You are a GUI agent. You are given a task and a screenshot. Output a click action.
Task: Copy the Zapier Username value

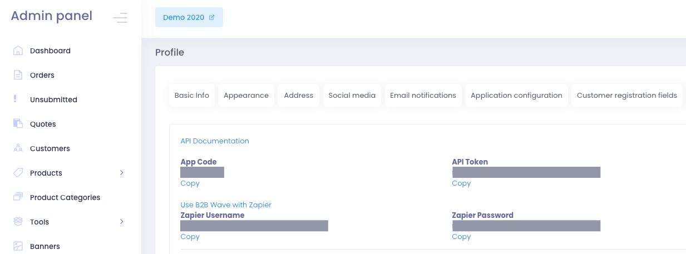[190, 237]
